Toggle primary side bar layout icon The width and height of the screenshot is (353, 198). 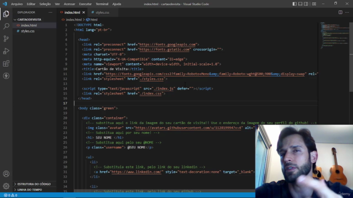click(x=295, y=4)
